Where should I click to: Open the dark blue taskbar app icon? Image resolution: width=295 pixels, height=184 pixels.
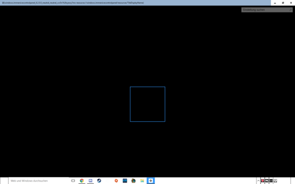tap(124, 181)
